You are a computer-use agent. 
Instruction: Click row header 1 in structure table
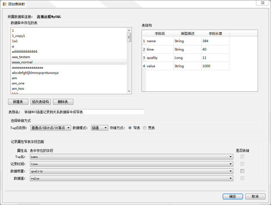tap(144, 41)
